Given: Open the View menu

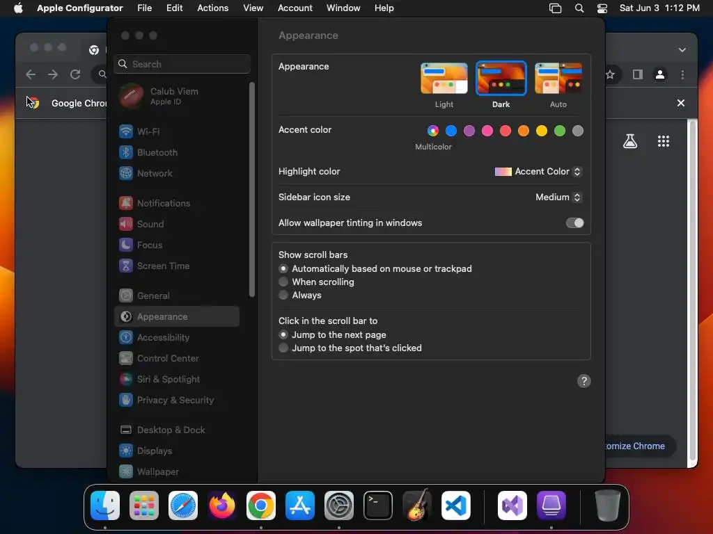Looking at the screenshot, I should click(x=253, y=8).
